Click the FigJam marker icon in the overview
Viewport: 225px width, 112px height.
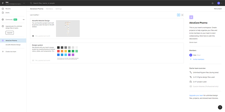tap(191, 72)
